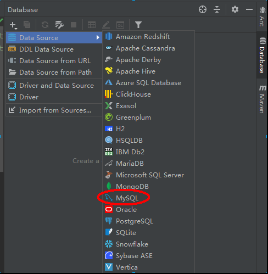Expand the Data Source submenu arrow
Viewport: 268px width, 274px height.
pos(98,37)
